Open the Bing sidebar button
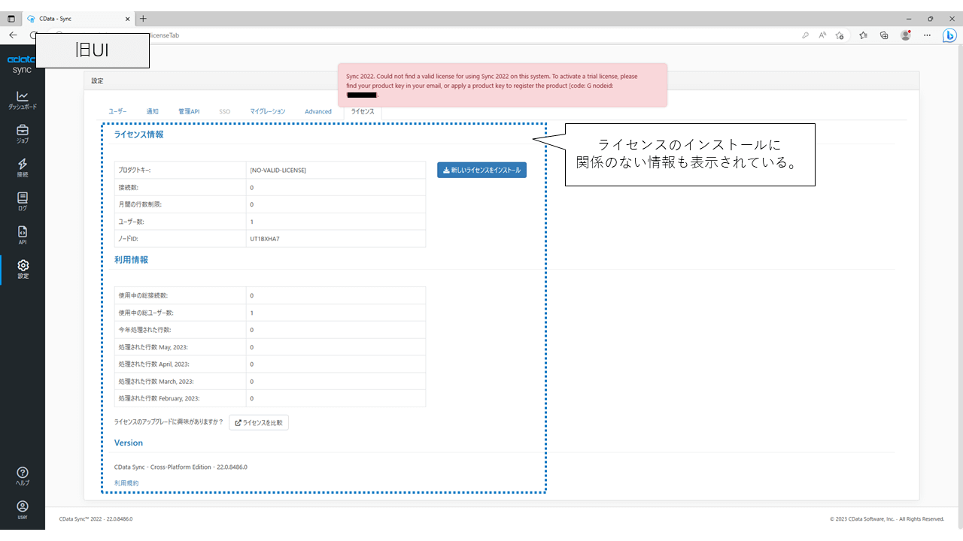The image size is (963, 541). [949, 35]
